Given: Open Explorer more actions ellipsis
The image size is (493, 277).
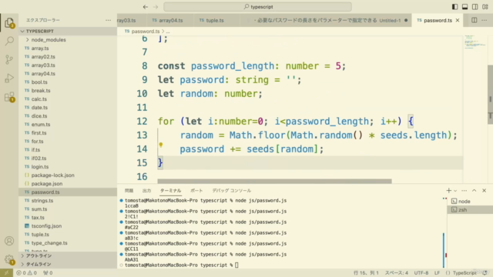Looking at the screenshot, I should pos(108,20).
